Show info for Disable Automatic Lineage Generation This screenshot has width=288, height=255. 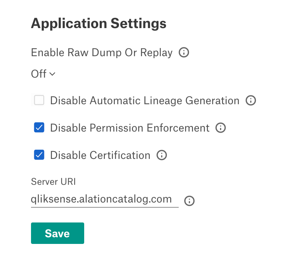[x=251, y=101]
